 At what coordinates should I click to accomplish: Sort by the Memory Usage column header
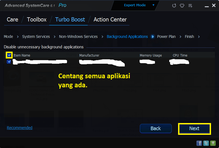151,55
